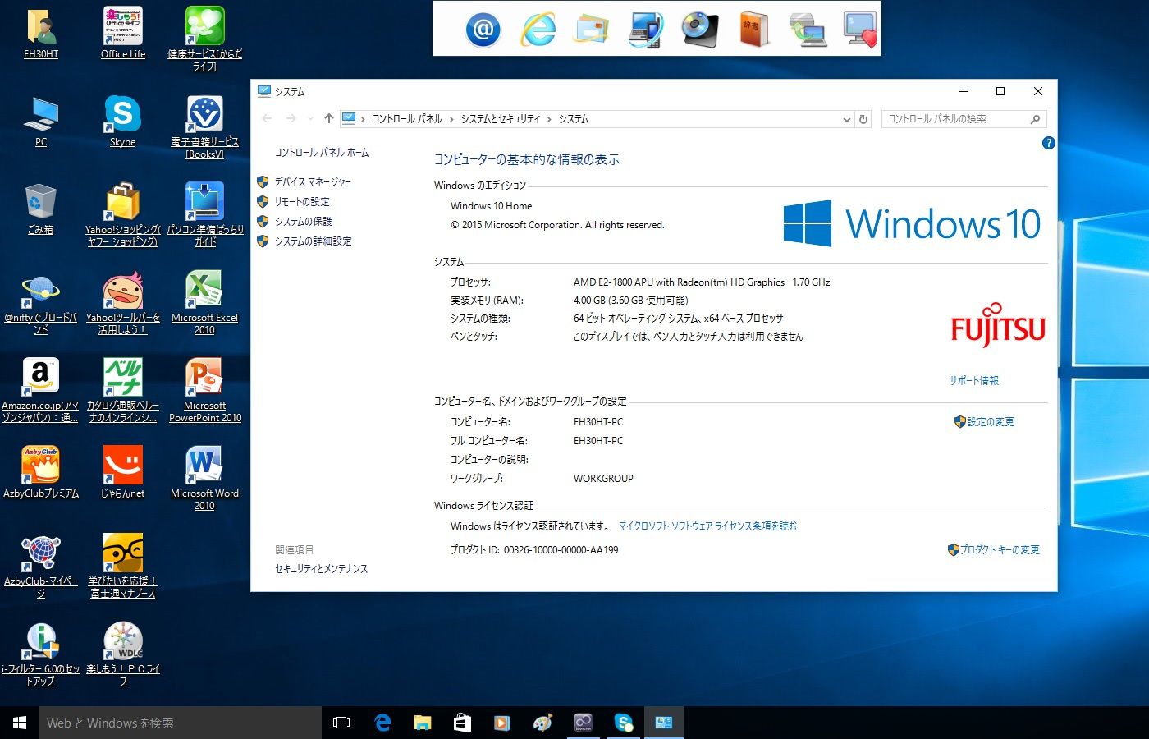Open リモートの設定 link
Screen dimensions: 1149x739
[302, 202]
